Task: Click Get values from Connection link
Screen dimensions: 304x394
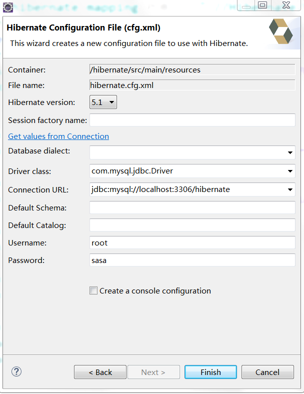Action: (58, 136)
